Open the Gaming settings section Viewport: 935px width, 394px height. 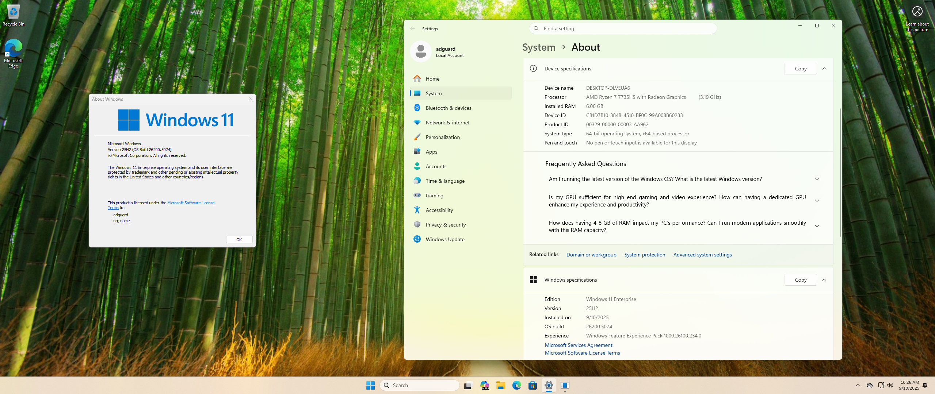[461, 196]
